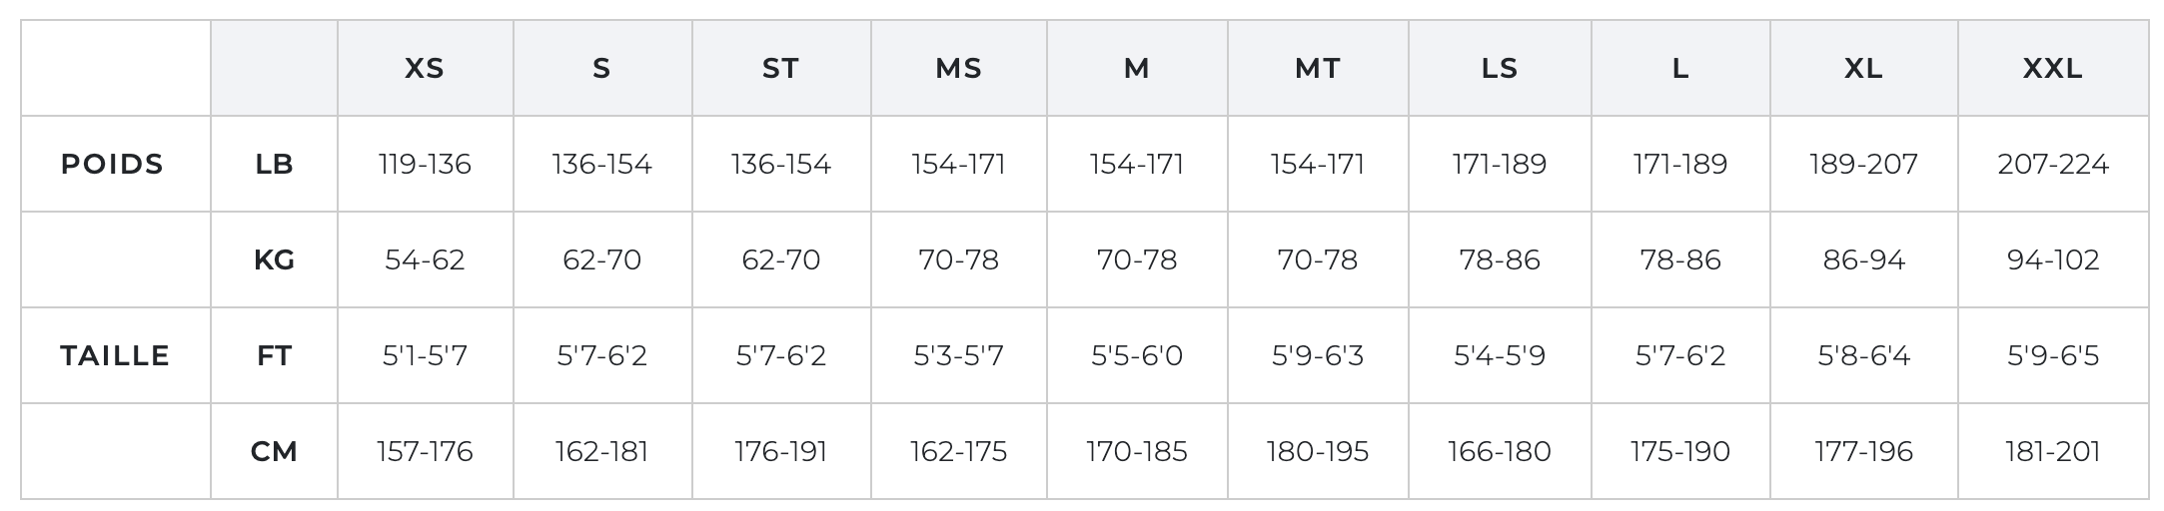Click the KG unit label
2164x511 pixels.
coord(274,259)
